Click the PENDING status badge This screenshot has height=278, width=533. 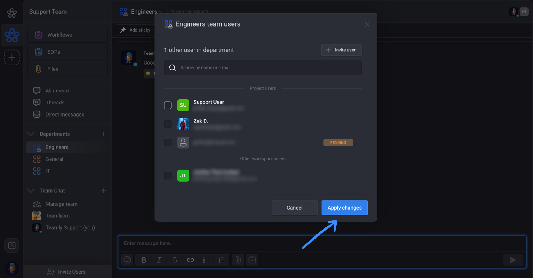pyautogui.click(x=338, y=142)
